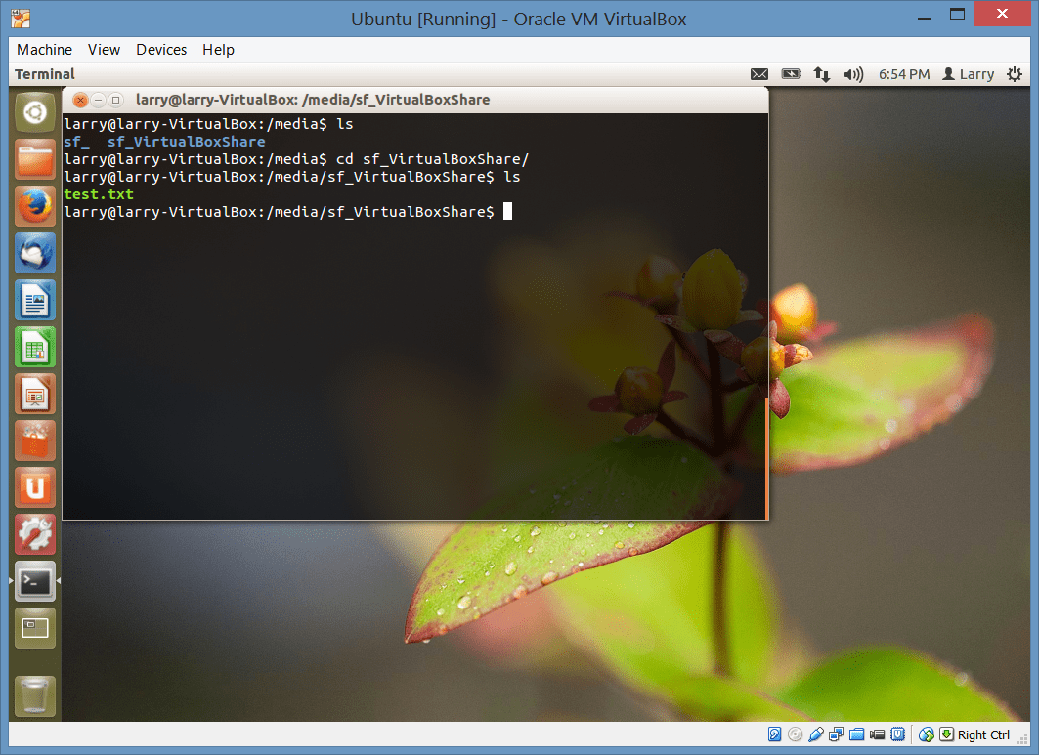This screenshot has height=755, width=1039.
Task: Open the Workspace Switcher in the launcher
Action: [35, 628]
